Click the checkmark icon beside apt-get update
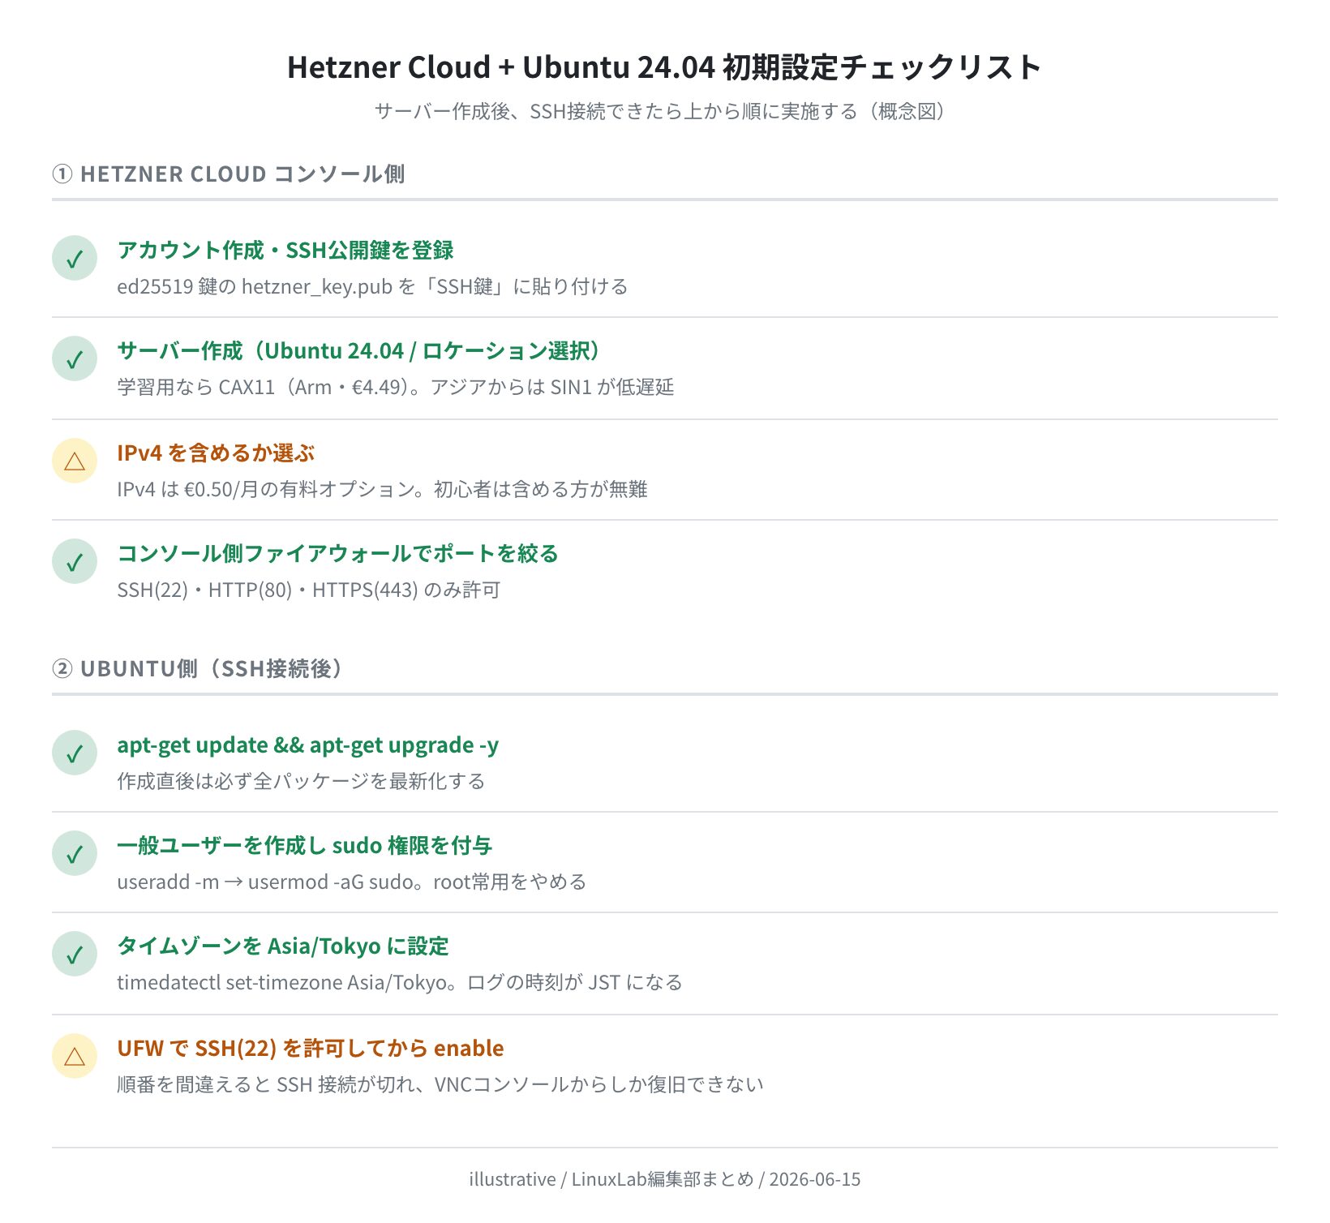The width and height of the screenshot is (1330, 1223). click(x=75, y=753)
